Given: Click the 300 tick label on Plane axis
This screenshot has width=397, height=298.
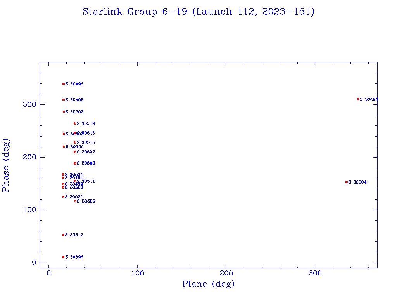Looking at the screenshot, I should coord(315,274).
